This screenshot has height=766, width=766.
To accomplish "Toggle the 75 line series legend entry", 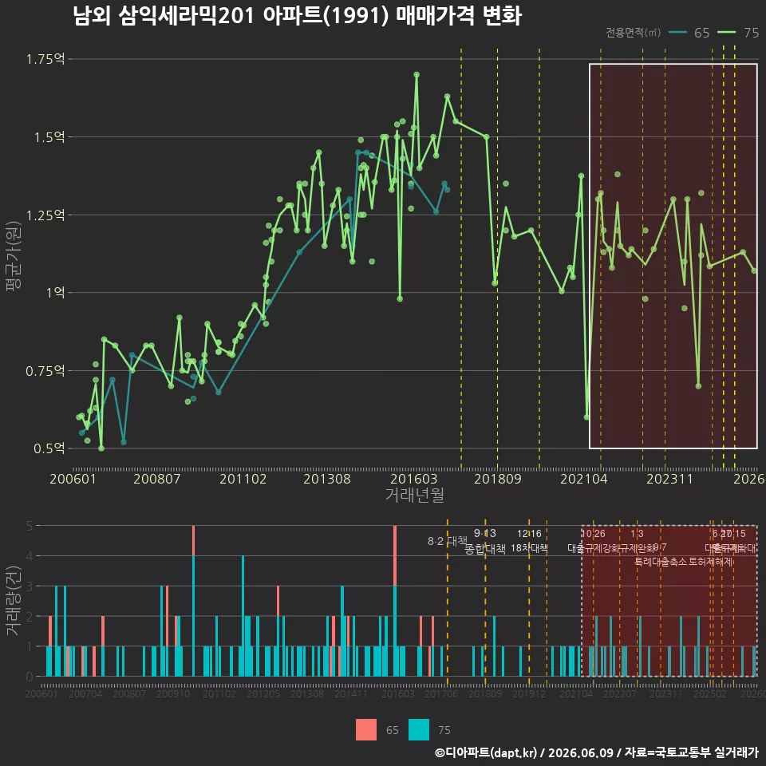I will (x=738, y=32).
